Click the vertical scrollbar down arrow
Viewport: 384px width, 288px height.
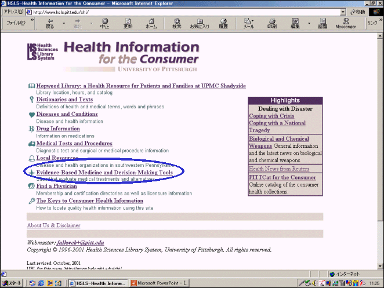(x=380, y=265)
